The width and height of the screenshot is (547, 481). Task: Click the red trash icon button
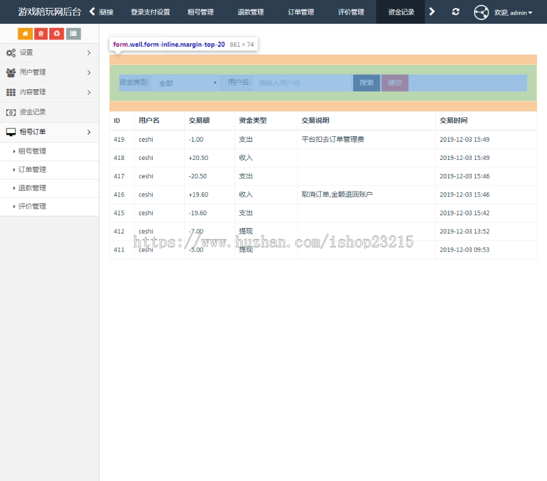[x=41, y=33]
